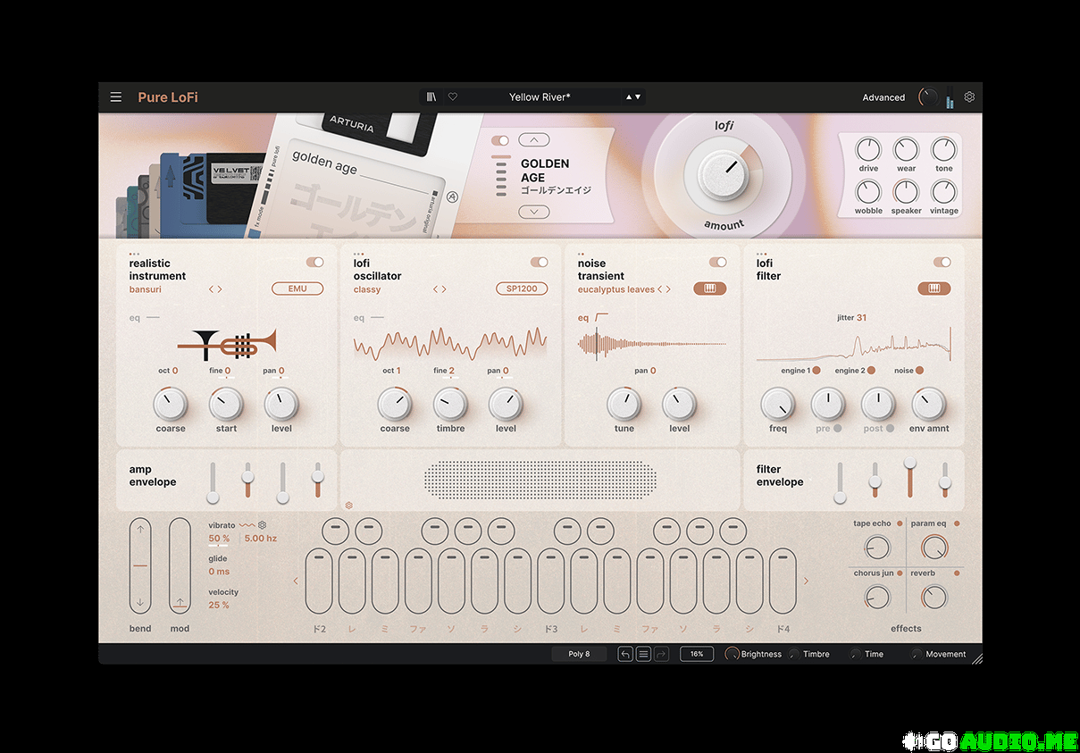Open the 16% zoom menu
The image size is (1080, 753).
point(697,654)
